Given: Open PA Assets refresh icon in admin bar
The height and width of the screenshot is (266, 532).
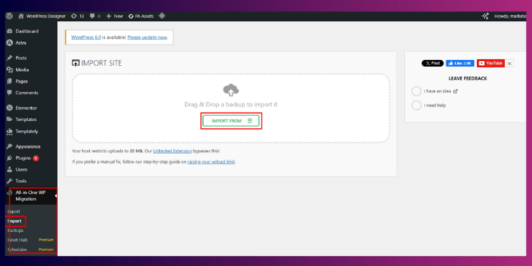Looking at the screenshot, I should point(130,16).
